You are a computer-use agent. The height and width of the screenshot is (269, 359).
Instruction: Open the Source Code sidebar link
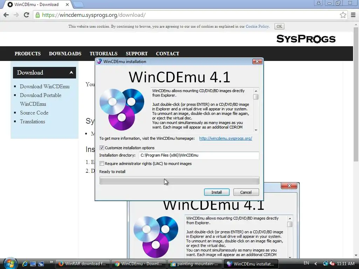pyautogui.click(x=34, y=113)
